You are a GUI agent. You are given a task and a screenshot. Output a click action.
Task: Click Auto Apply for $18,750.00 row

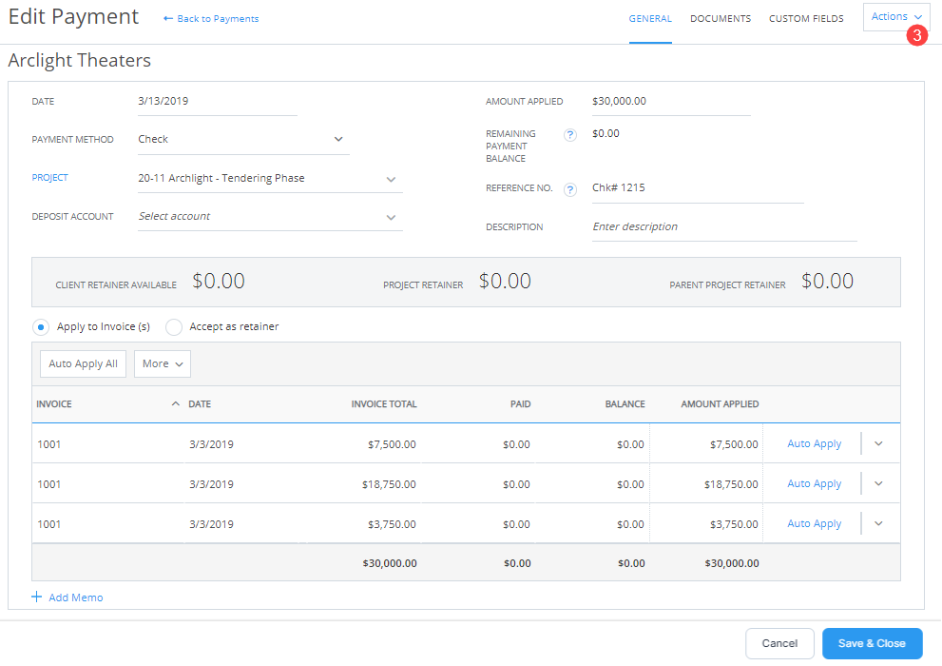tap(814, 483)
